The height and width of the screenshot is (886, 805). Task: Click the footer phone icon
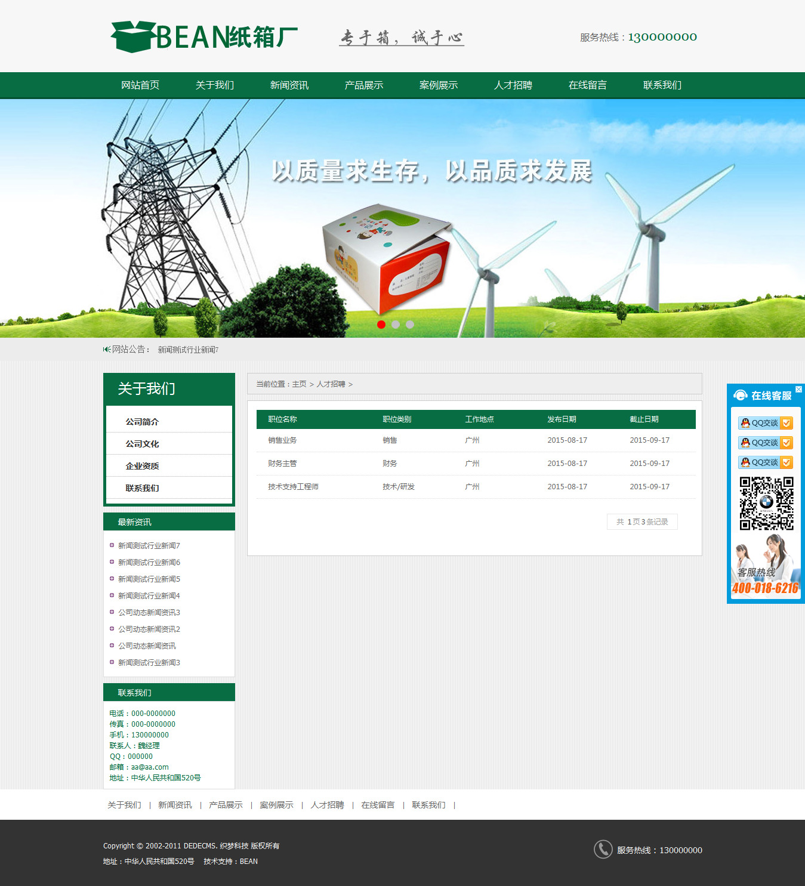click(603, 849)
